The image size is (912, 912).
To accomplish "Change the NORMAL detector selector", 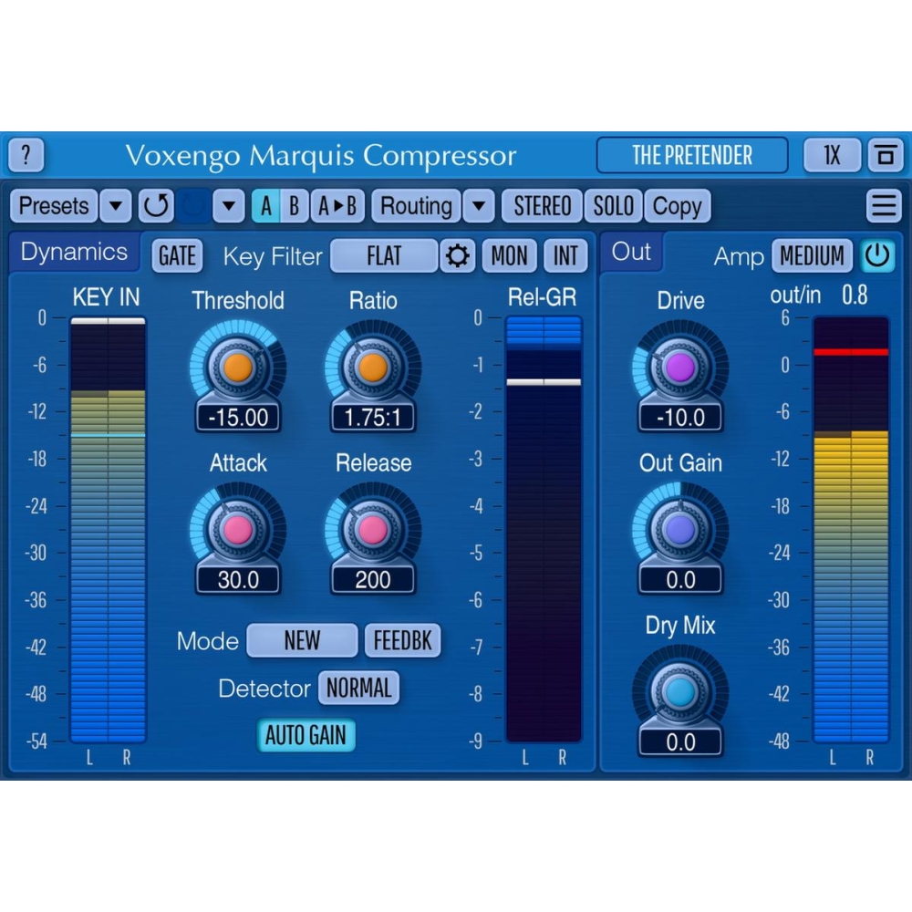I will [x=358, y=688].
